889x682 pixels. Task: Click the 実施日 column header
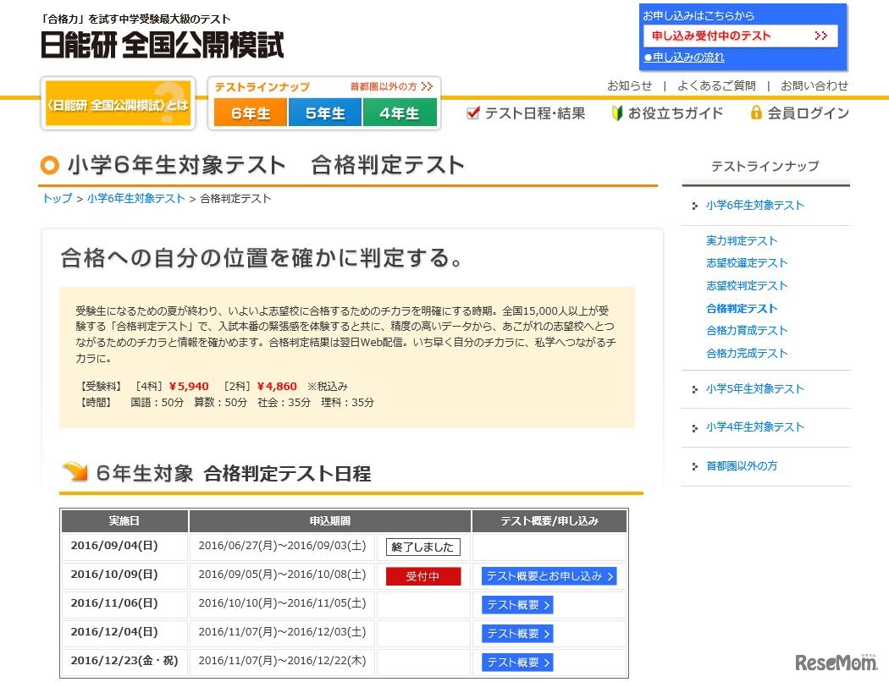(x=124, y=521)
